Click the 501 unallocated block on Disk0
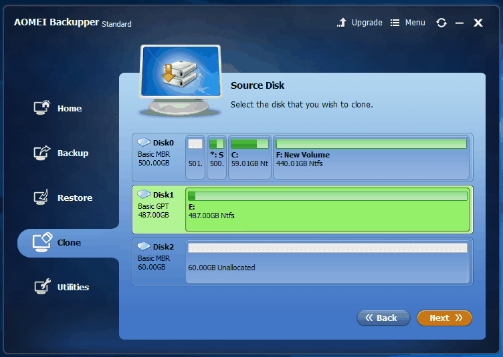Viewport: 503px width, 357px height. click(195, 157)
